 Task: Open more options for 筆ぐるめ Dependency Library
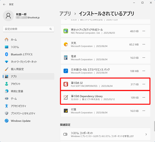point(144,97)
